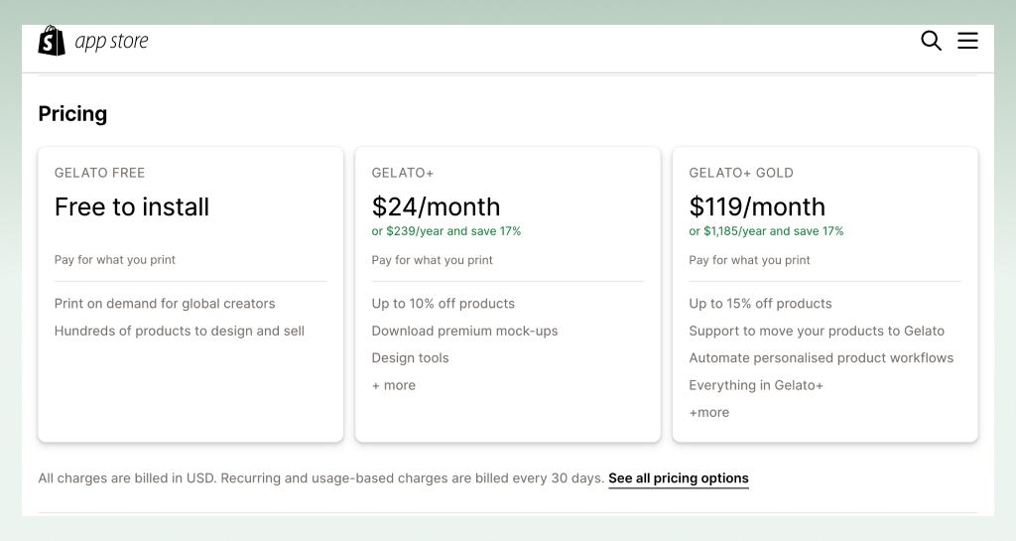This screenshot has height=541, width=1016.
Task: Click the '$119/month' price
Action: click(x=757, y=206)
